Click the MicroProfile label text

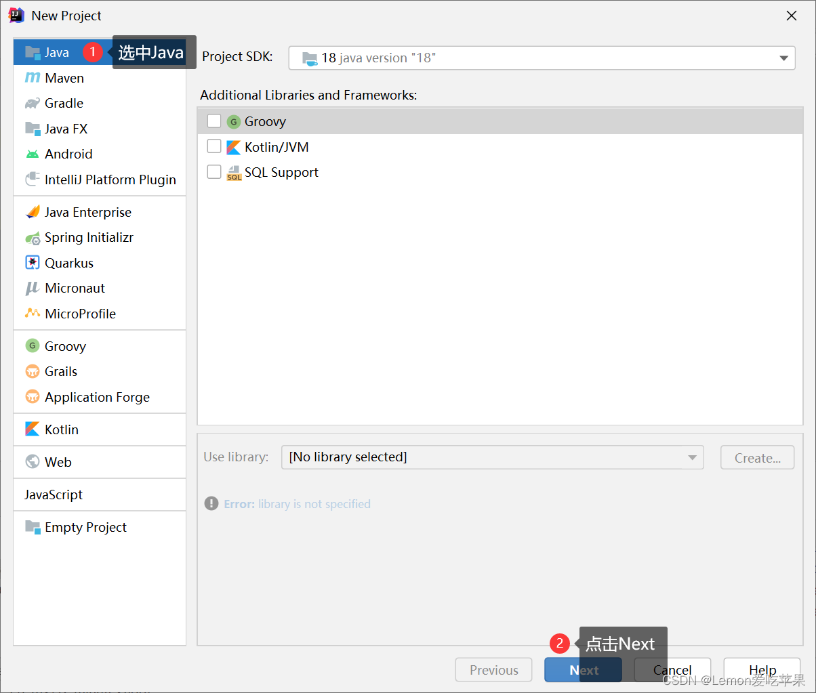pos(80,314)
